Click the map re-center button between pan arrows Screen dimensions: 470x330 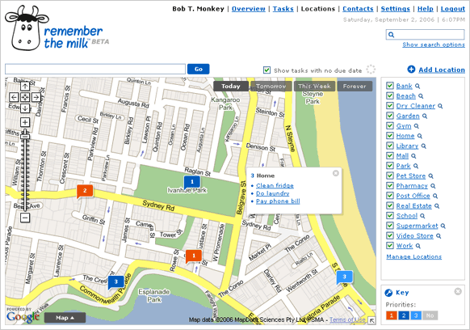pyautogui.click(x=25, y=97)
